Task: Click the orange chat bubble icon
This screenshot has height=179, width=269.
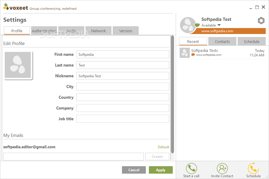Action: pyautogui.click(x=193, y=55)
